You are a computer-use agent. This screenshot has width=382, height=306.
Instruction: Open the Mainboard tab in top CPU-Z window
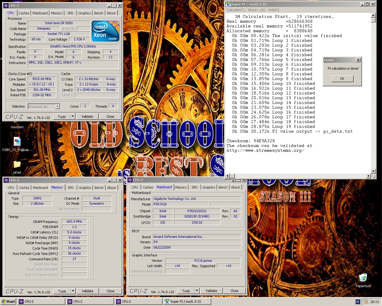[40, 13]
